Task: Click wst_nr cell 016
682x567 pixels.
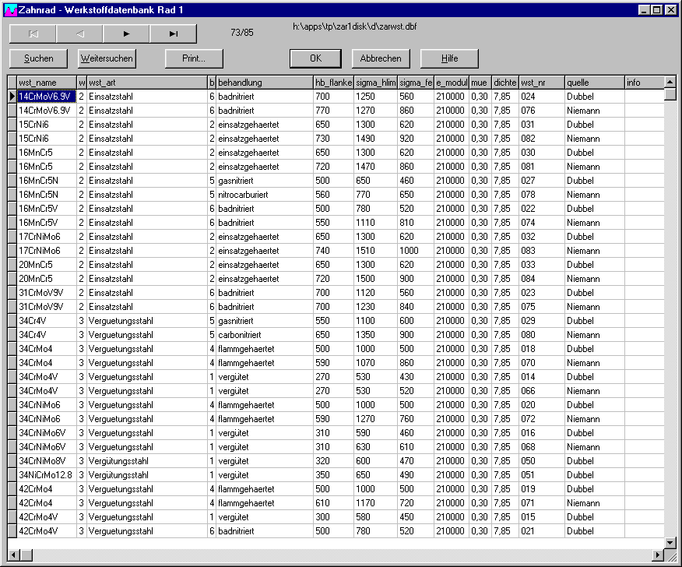Action: [542, 433]
